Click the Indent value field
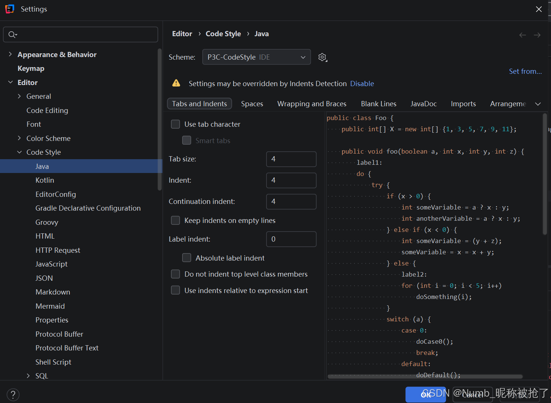 tap(291, 180)
